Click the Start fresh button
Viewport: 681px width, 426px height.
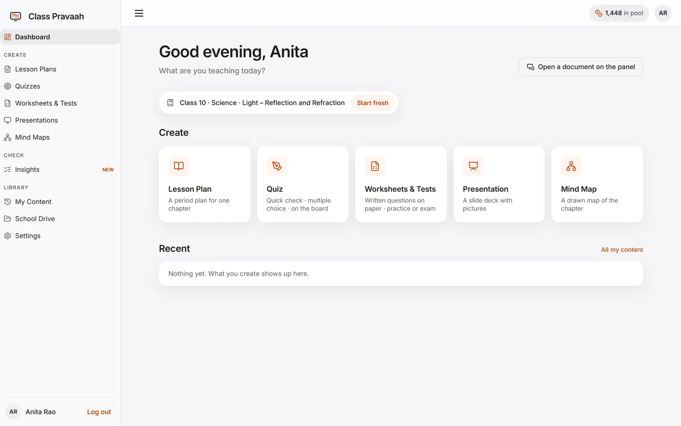(x=373, y=103)
